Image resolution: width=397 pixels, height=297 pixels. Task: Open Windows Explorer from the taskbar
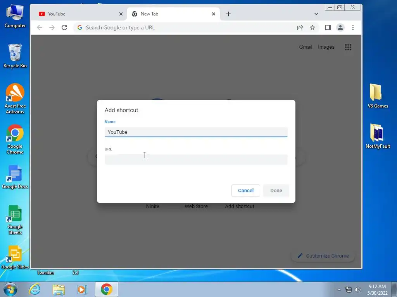point(59,289)
